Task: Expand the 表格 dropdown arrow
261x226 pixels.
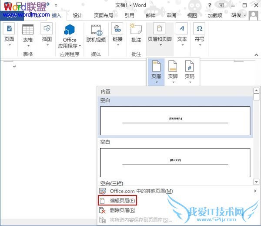Action: pos(28,45)
